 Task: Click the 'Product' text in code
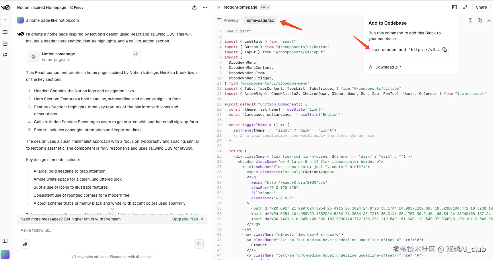[x=259, y=245]
